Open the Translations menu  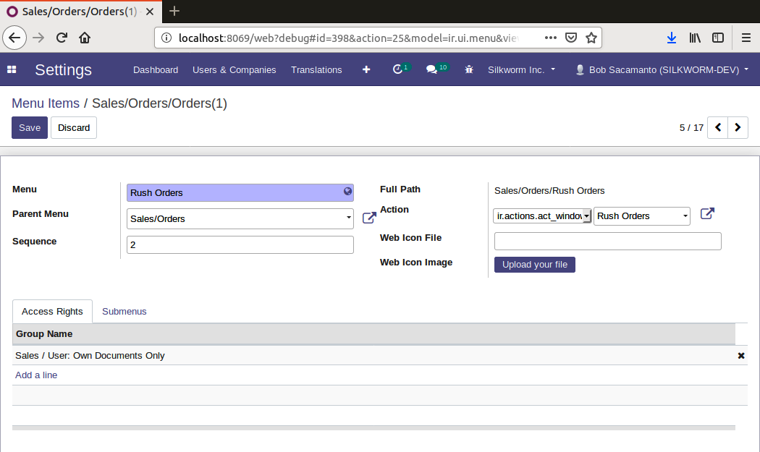316,69
